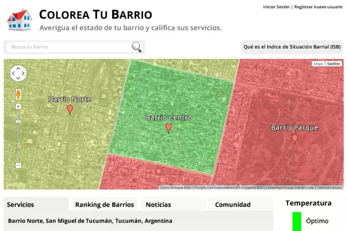Click Registrar nuevo usuario link
347x231 pixels.
(x=318, y=7)
